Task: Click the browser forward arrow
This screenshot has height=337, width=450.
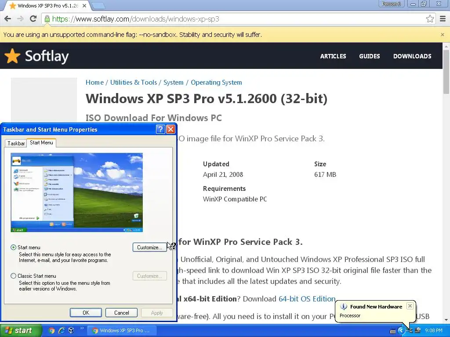Action: pos(20,19)
